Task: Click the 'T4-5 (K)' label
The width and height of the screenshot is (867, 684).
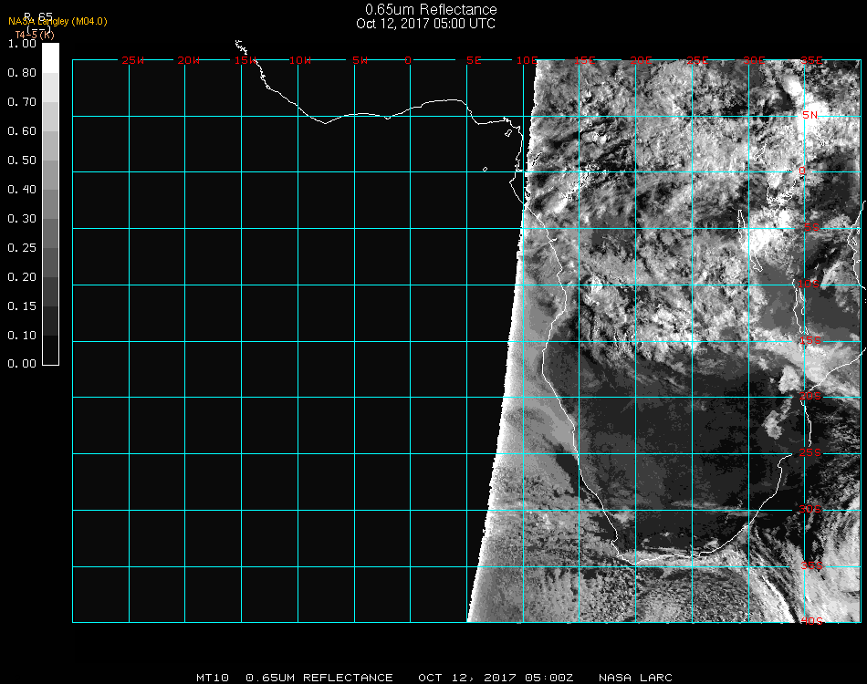Action: 35,35
